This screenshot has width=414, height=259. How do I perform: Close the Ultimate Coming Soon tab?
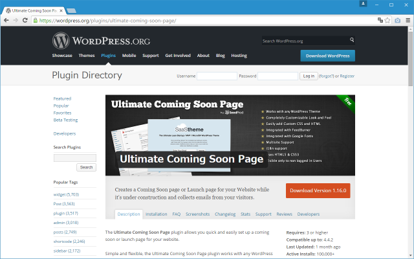(x=61, y=10)
